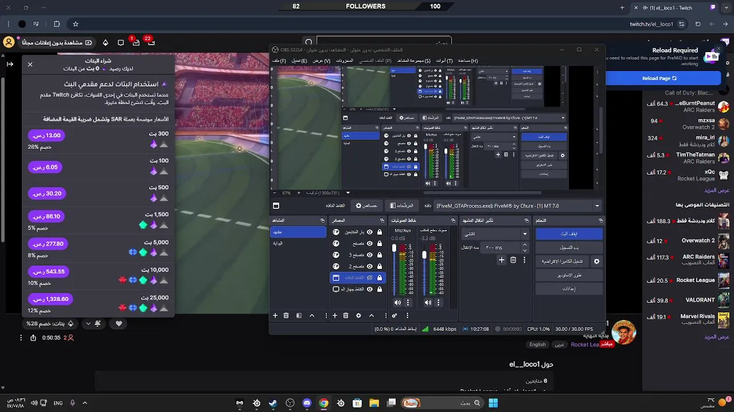The height and width of the screenshot is (412, 734).
Task: Show hidden system tray icons chevron
Action: click(85, 403)
